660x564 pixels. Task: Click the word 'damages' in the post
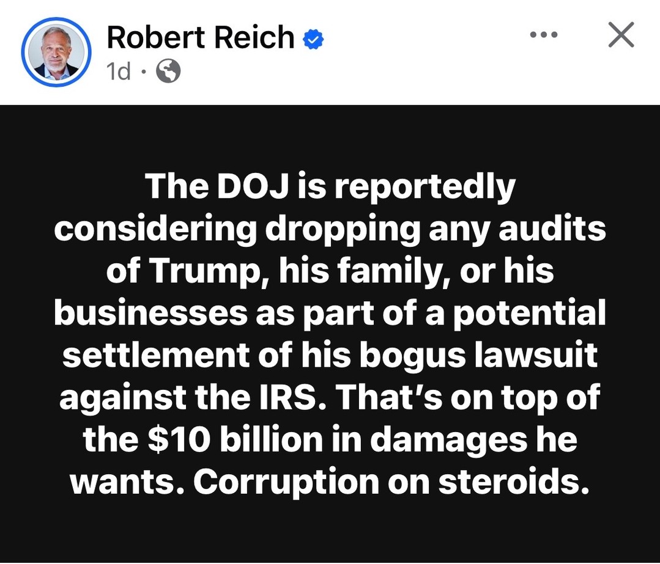point(449,441)
